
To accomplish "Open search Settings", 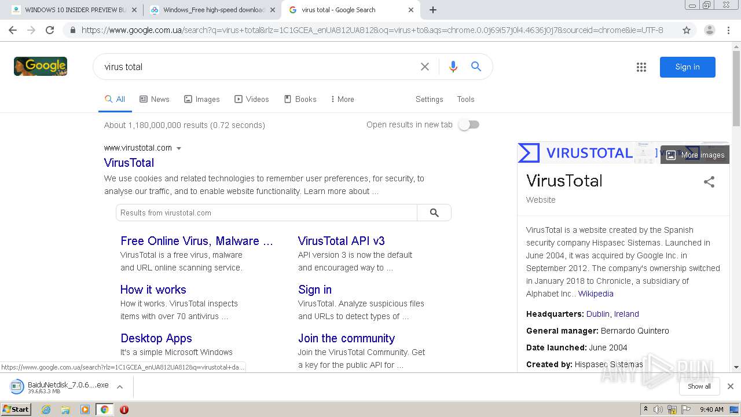I will [x=429, y=99].
